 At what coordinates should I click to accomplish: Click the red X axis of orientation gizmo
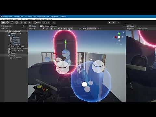(116, 37)
